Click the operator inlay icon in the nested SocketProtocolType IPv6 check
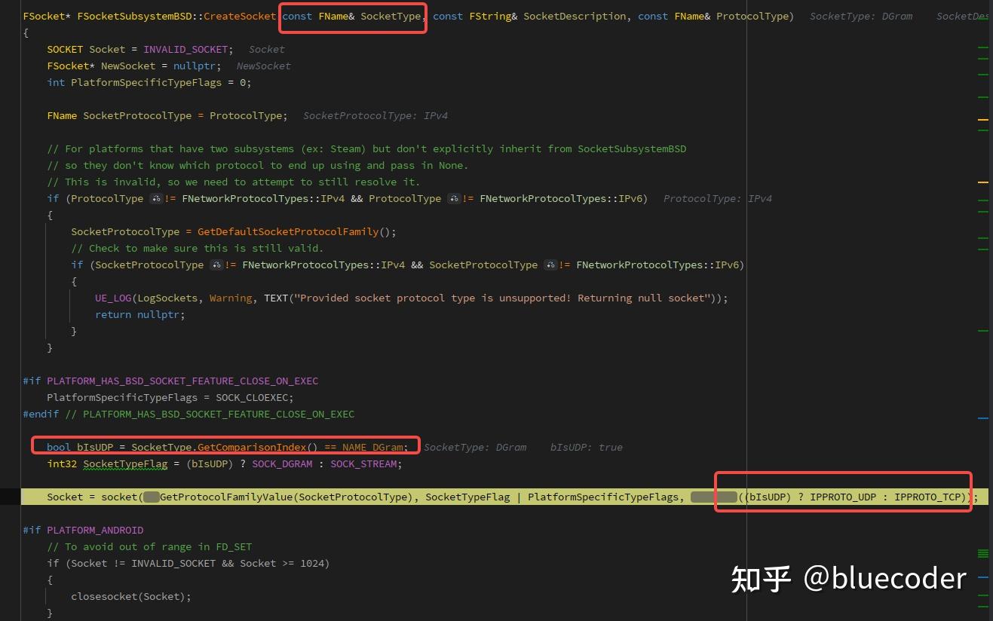 pos(550,265)
